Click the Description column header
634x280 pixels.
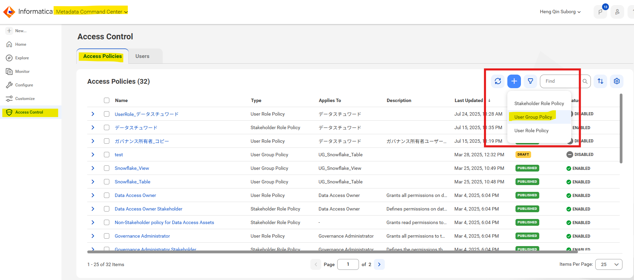(399, 100)
